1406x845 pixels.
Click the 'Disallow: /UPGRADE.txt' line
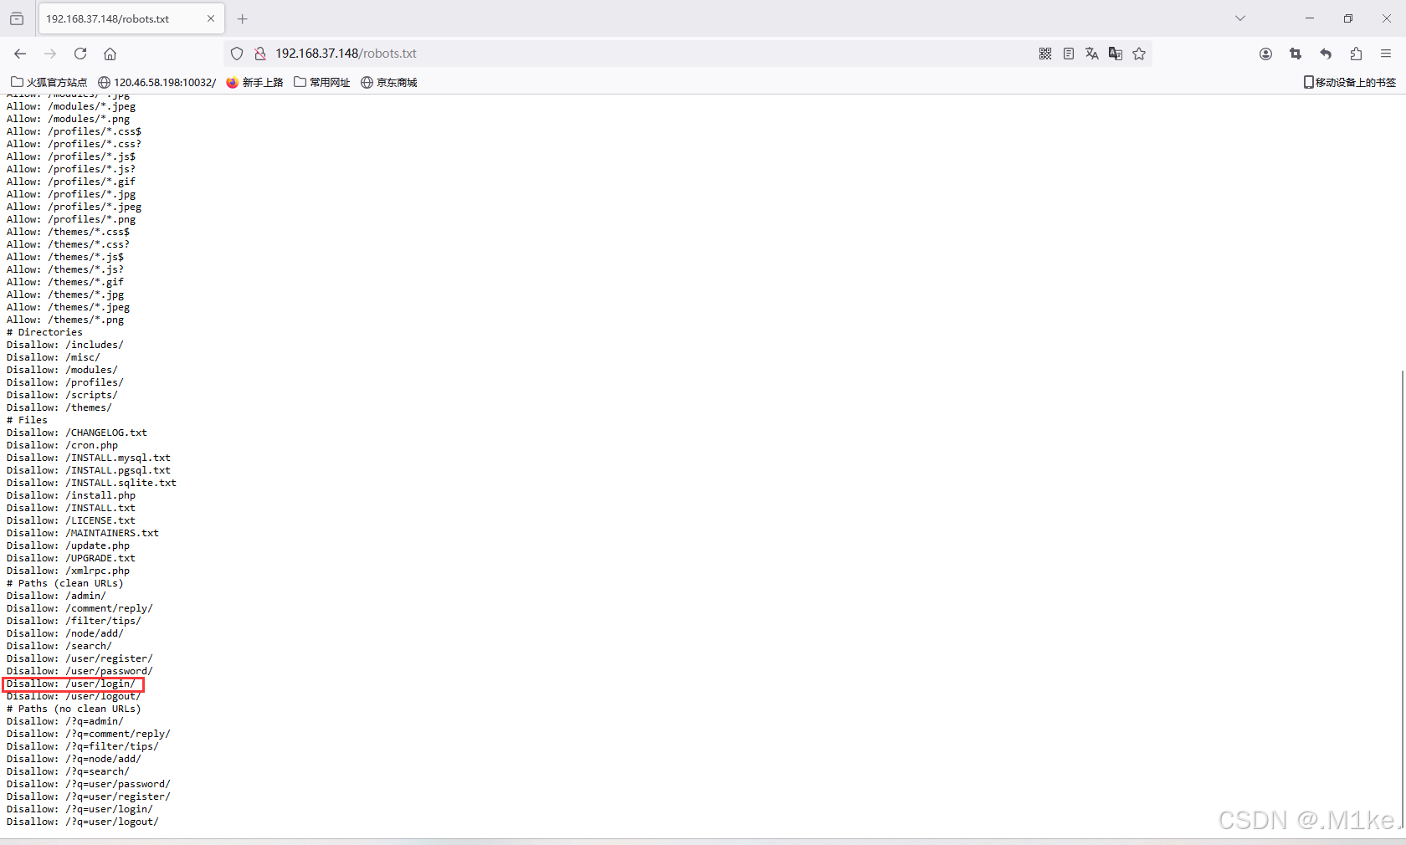pyautogui.click(x=71, y=558)
